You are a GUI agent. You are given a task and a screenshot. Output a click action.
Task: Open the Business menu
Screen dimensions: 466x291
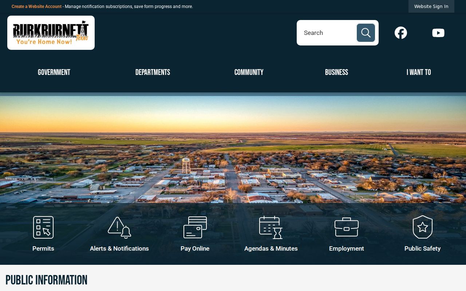[336, 72]
